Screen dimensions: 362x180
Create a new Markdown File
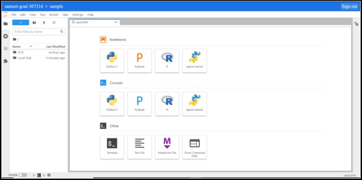coord(167,147)
